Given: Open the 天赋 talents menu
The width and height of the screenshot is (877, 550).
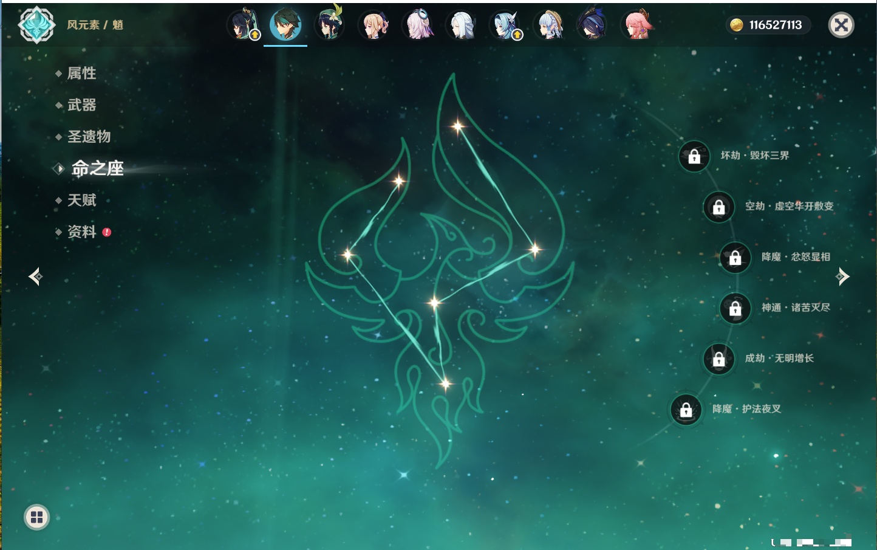Looking at the screenshot, I should click(81, 200).
